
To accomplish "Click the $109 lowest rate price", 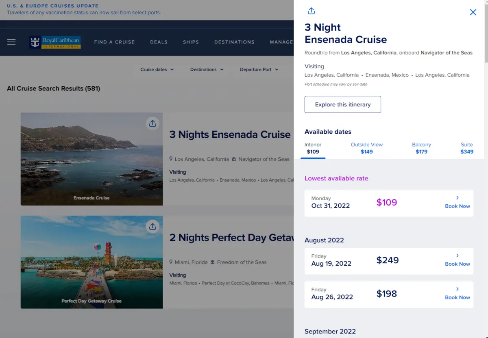I will [386, 202].
